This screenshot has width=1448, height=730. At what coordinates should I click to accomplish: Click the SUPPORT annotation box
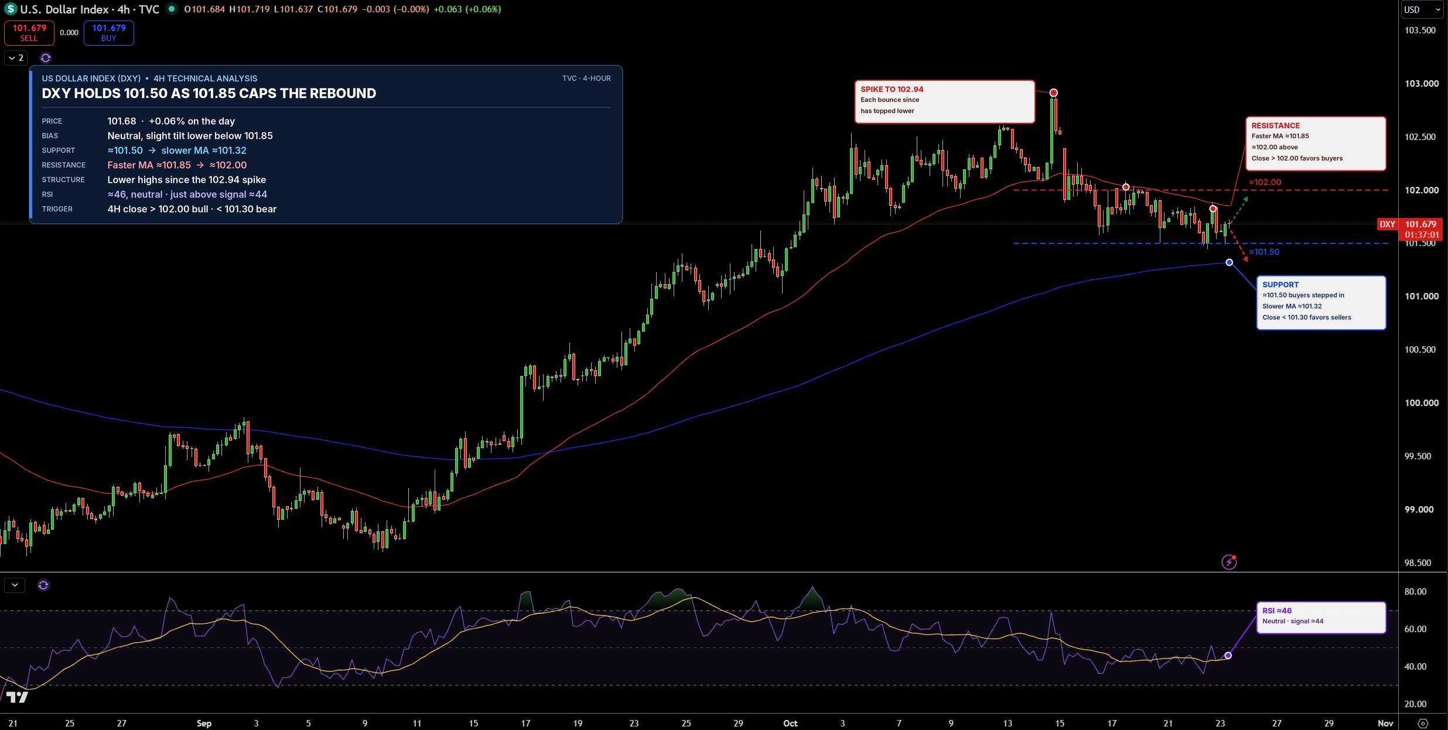tap(1321, 302)
